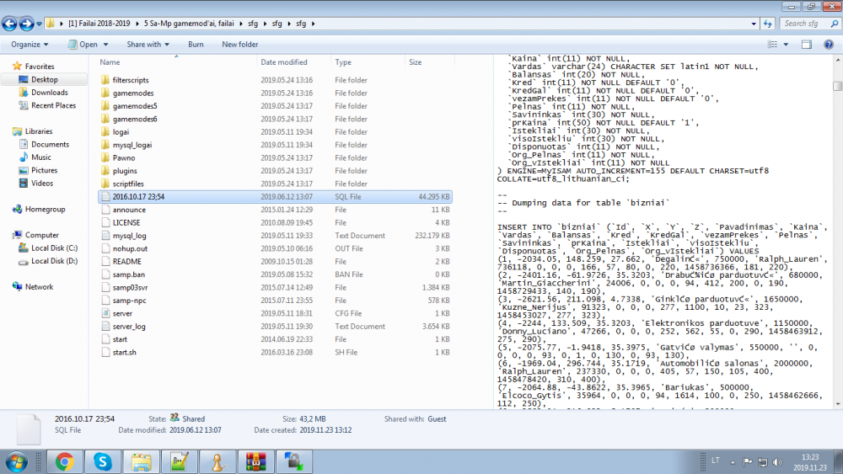Select the gamemodes5 folder
Viewport: 843px width, 474px height.
click(135, 106)
